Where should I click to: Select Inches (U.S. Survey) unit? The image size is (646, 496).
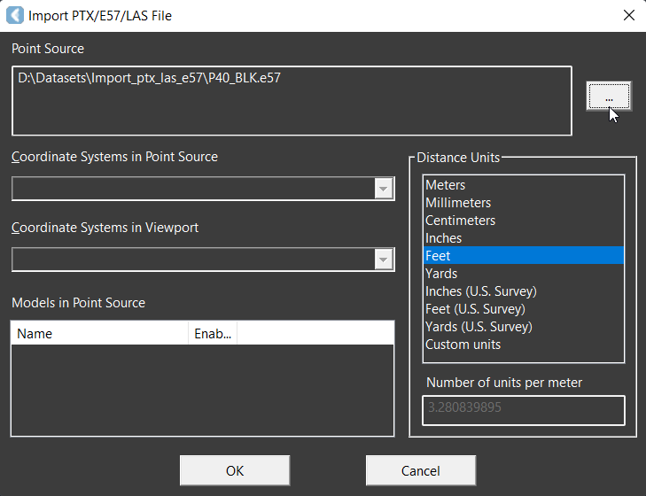click(480, 291)
